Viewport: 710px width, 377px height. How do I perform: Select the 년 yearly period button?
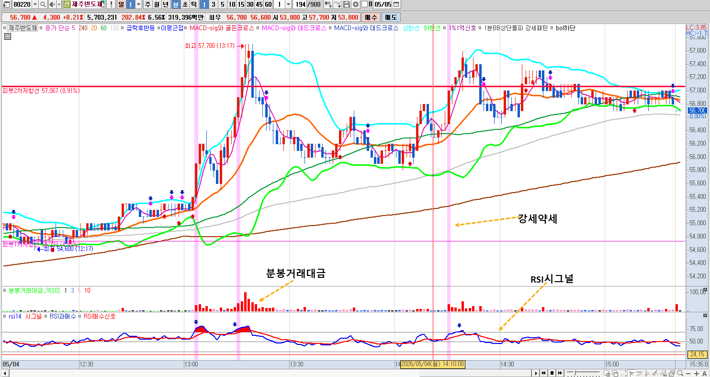pos(166,4)
